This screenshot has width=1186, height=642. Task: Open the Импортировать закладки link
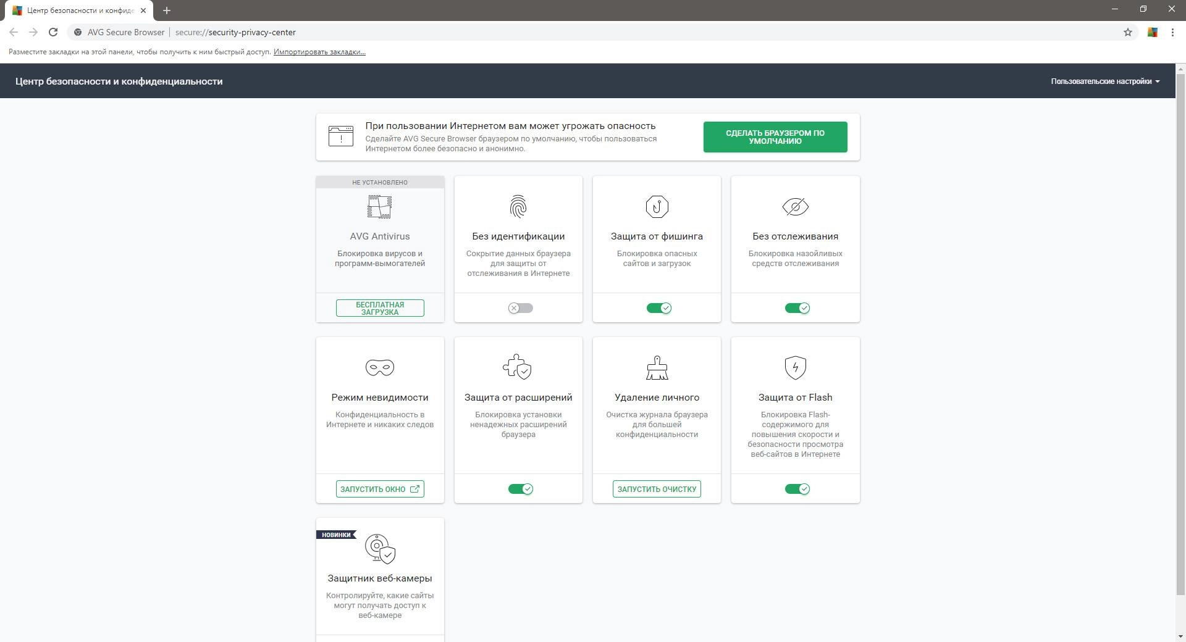pos(319,52)
